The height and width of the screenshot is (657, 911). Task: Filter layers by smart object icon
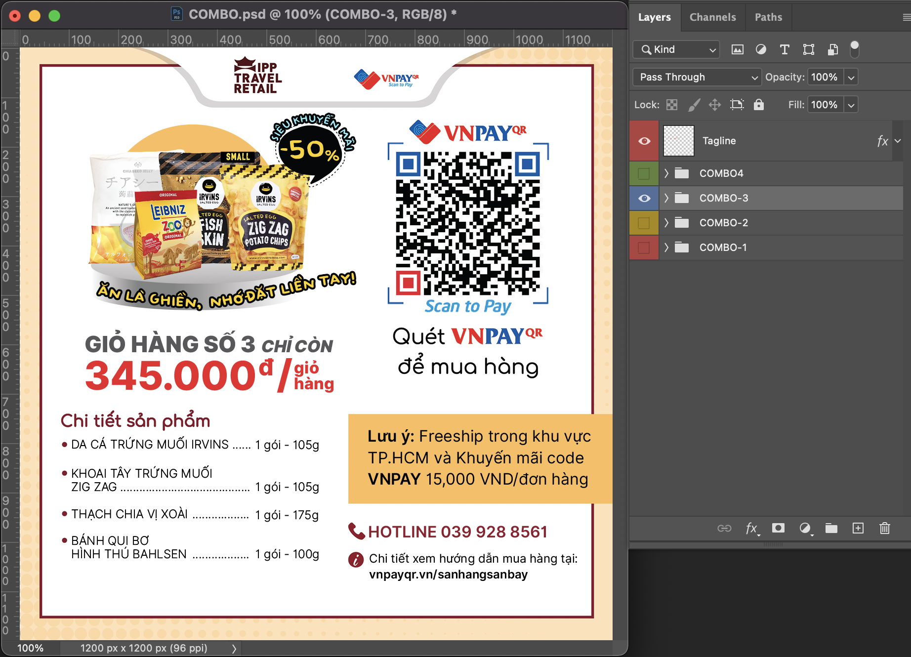coord(833,49)
